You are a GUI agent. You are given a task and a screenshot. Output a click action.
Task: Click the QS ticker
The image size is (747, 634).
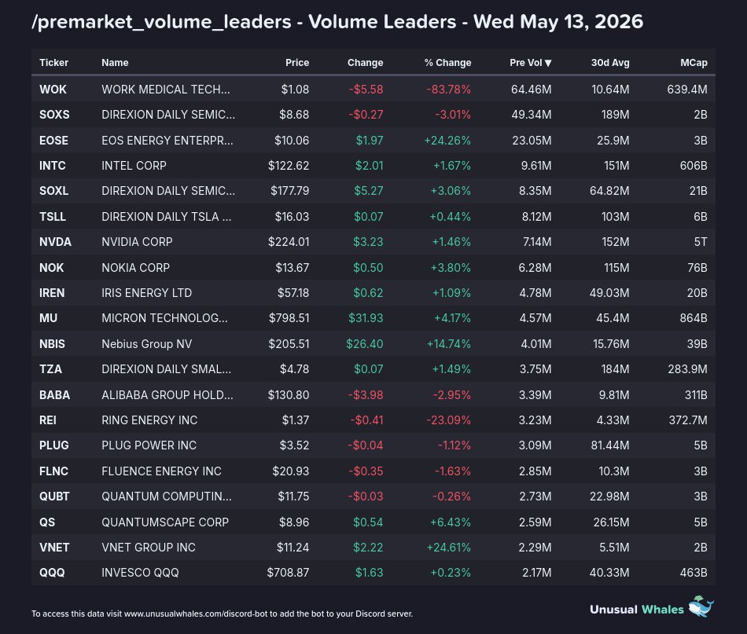coord(47,522)
